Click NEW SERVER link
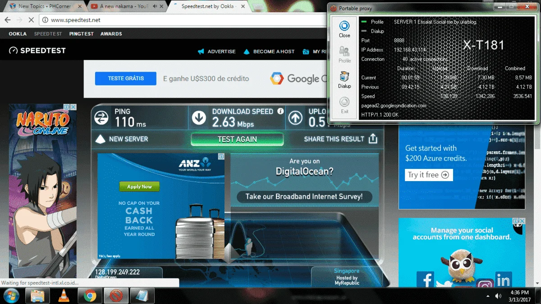Image resolution: width=541 pixels, height=304 pixels. click(x=128, y=139)
